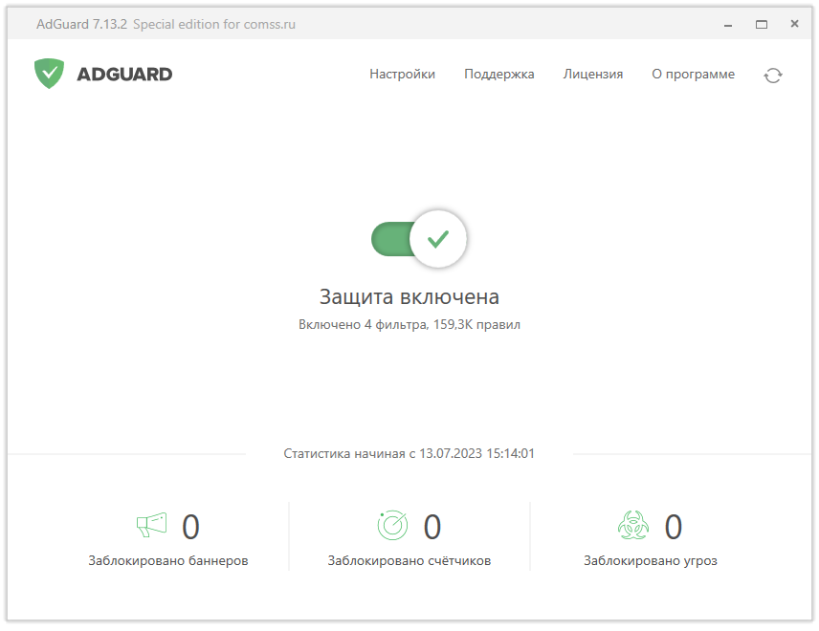The image size is (819, 631).
Task: Click the Защита включена status text
Action: click(409, 296)
